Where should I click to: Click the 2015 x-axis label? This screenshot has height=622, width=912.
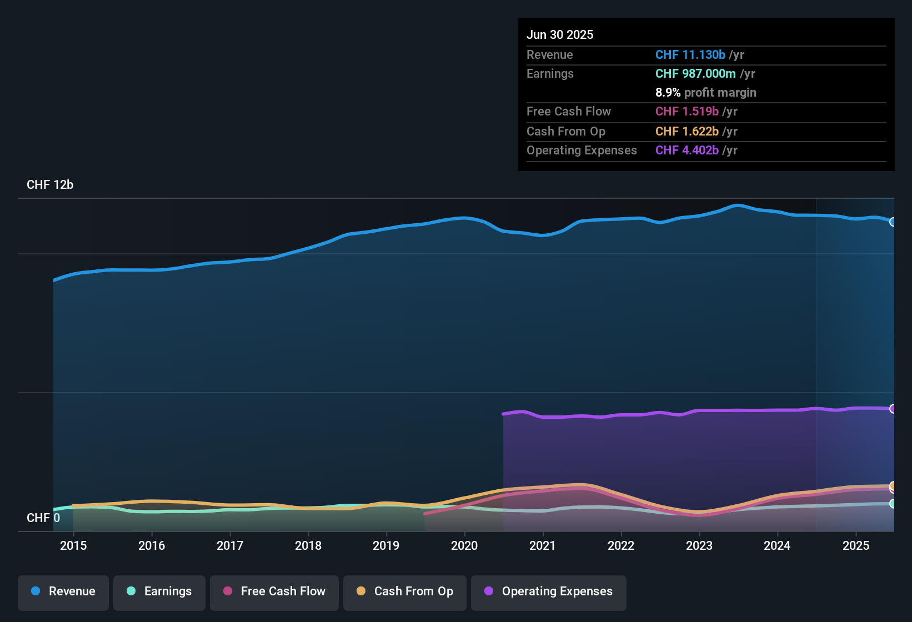73,545
